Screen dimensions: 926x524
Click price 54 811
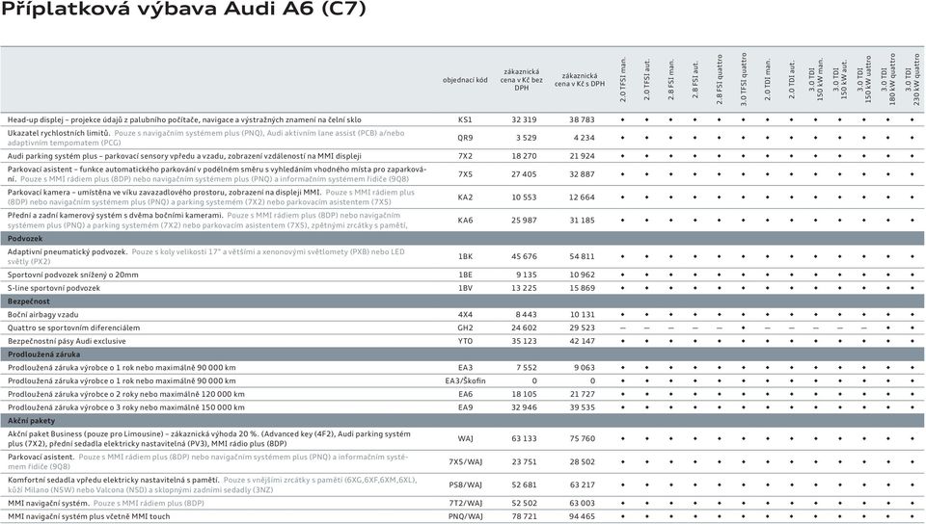pos(582,256)
